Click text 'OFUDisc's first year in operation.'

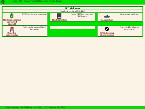pos(34,14)
